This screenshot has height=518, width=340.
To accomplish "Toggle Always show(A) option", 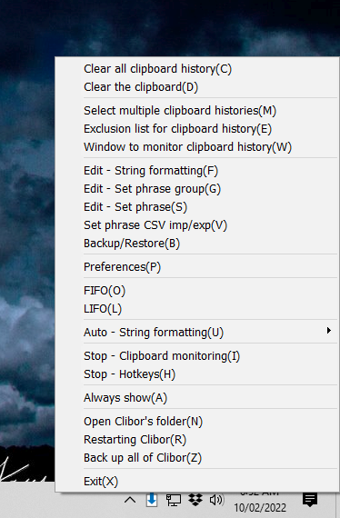I will [197, 397].
